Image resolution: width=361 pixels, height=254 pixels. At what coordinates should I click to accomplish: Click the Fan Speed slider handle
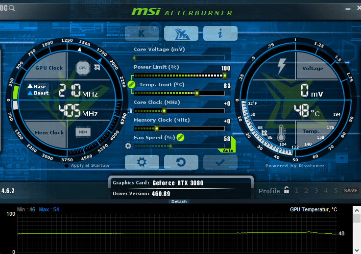click(170, 146)
